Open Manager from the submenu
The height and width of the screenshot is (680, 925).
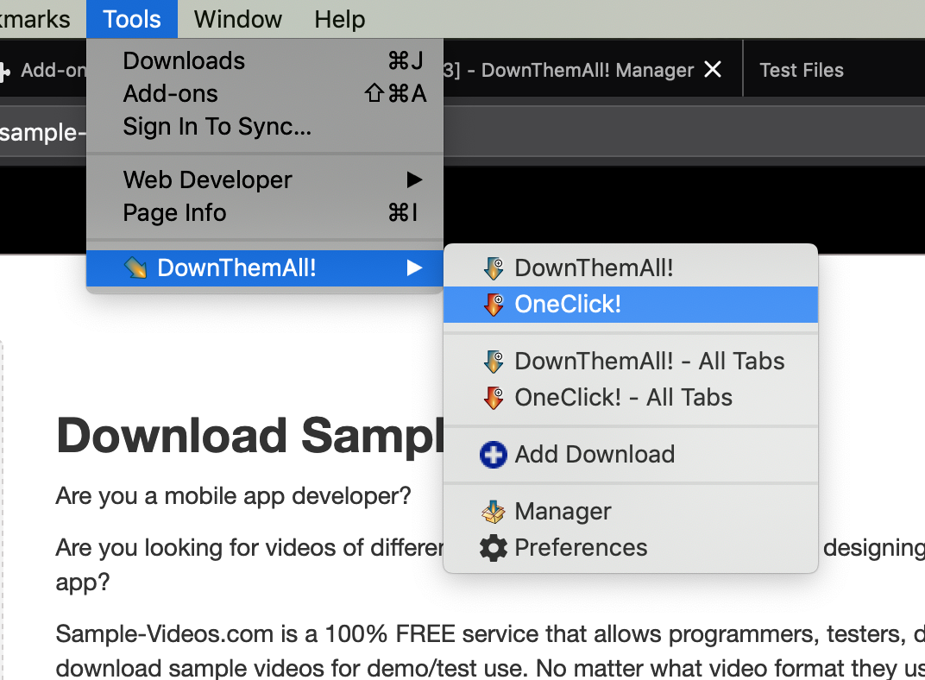(x=630, y=512)
